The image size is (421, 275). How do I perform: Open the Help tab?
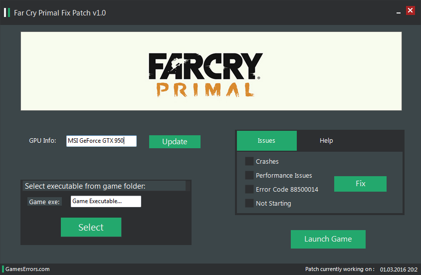pos(326,141)
